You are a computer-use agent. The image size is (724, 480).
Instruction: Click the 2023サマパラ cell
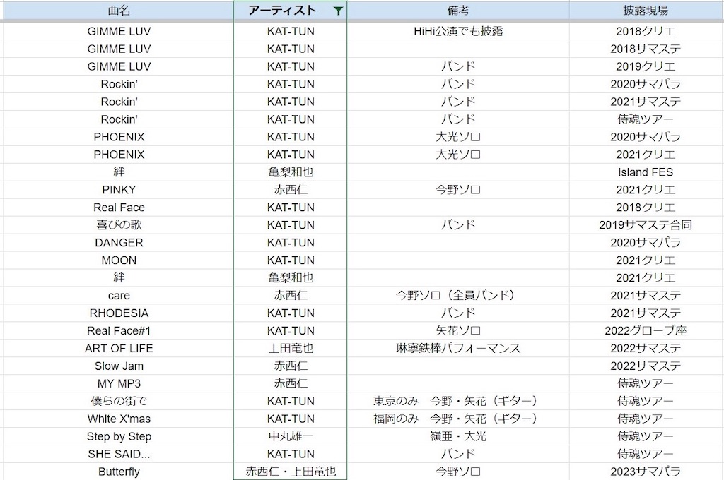646,472
